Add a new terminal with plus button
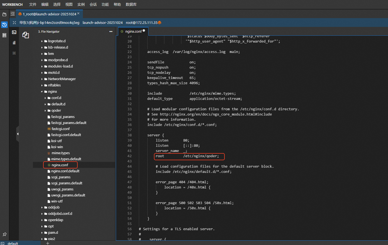Image resolution: width=388 pixels, height=245 pixels. 48,243
